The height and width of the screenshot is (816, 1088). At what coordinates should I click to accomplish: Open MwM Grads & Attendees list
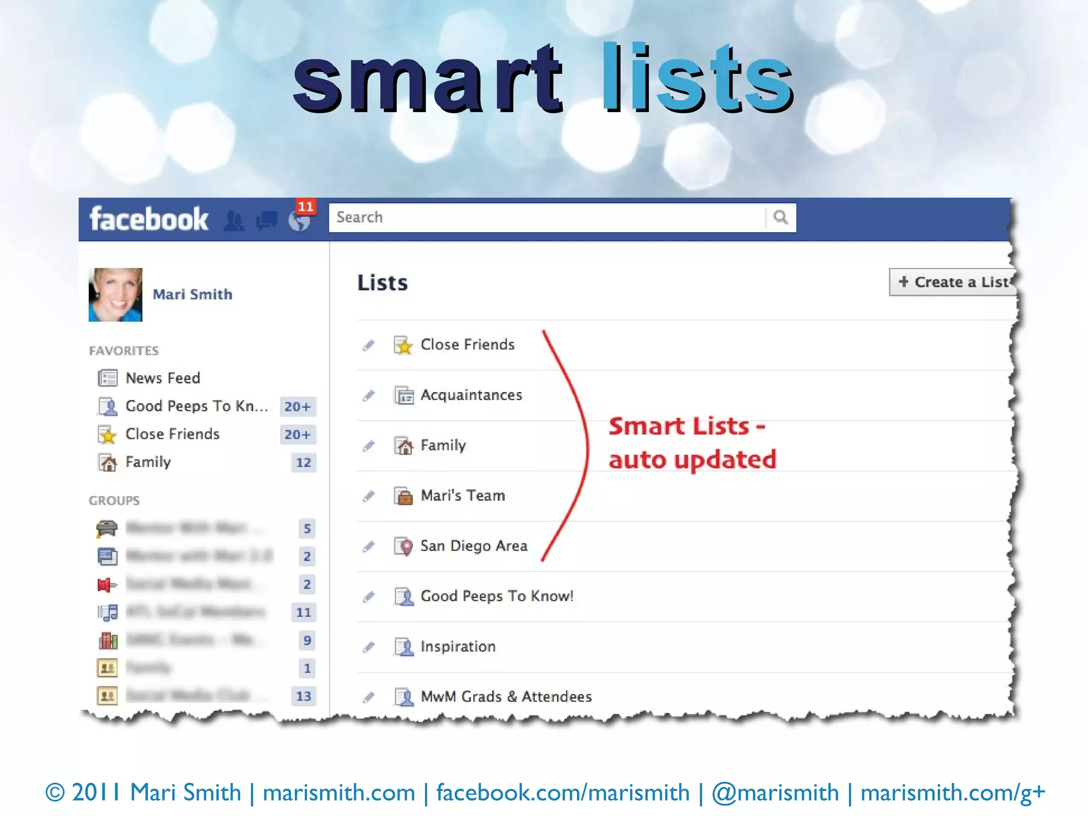(506, 696)
